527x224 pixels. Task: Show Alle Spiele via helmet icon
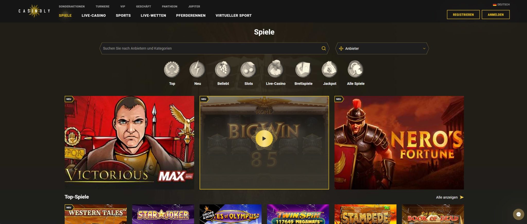coord(356,69)
